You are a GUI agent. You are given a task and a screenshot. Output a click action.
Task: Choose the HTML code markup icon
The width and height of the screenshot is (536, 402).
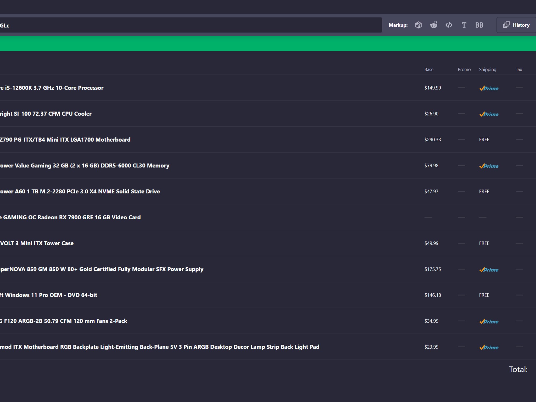[x=449, y=25]
